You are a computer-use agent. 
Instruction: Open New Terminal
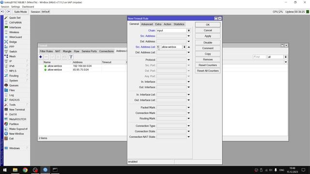tap(17, 110)
